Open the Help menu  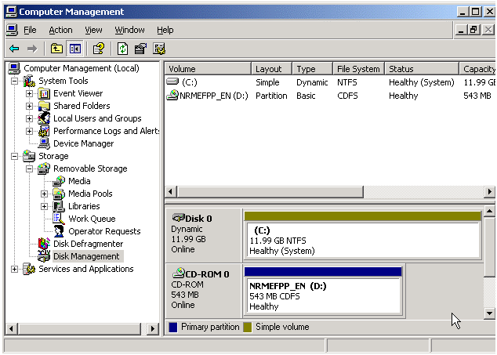point(165,30)
